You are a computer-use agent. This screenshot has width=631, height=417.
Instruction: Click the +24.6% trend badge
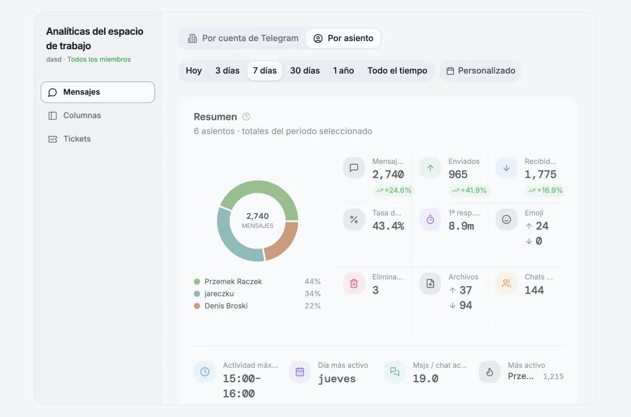[393, 191]
